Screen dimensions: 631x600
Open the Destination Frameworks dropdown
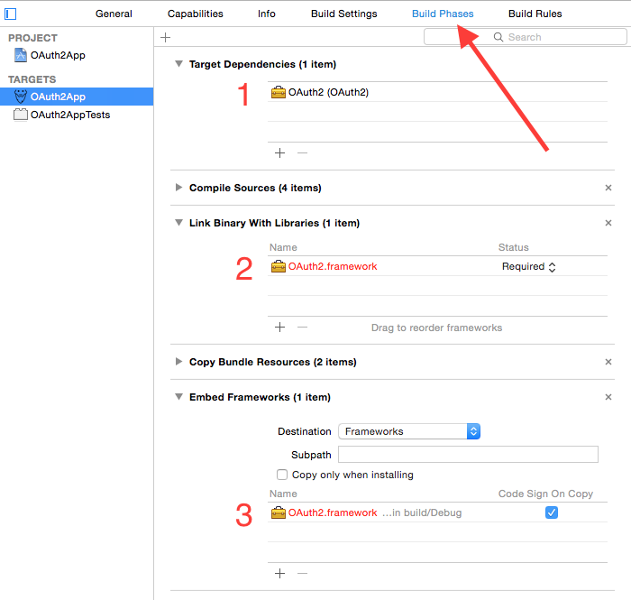[x=409, y=431]
